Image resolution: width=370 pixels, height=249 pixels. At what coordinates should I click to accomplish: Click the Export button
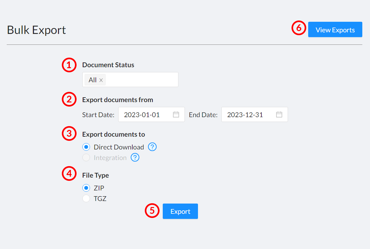coord(180,211)
